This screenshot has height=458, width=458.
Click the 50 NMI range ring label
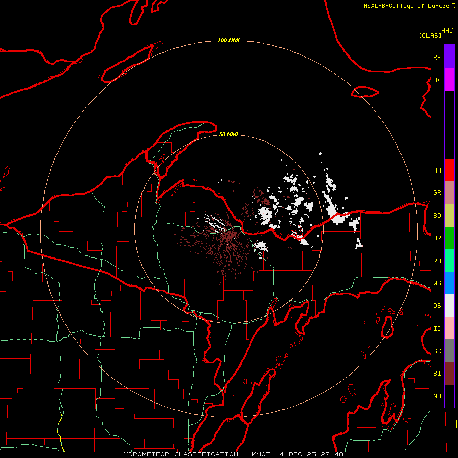228,134
